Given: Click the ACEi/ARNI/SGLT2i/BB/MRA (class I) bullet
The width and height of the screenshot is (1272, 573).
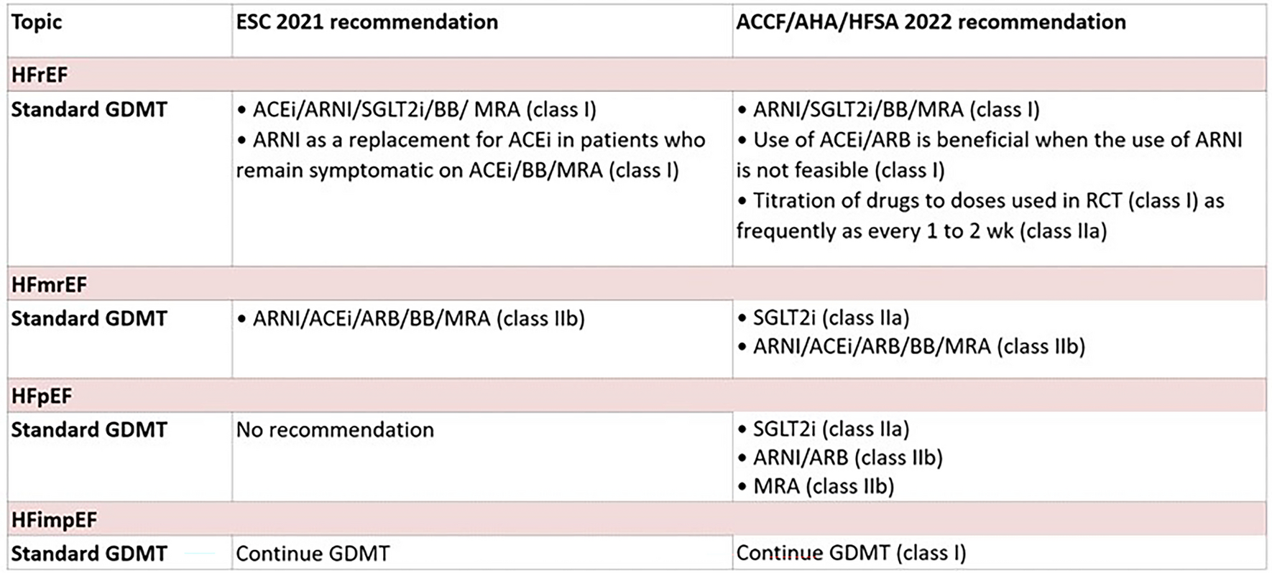Looking at the screenshot, I should point(424,110).
